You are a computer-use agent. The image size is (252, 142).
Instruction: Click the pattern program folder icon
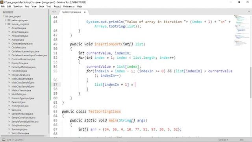click(x=9, y=20)
